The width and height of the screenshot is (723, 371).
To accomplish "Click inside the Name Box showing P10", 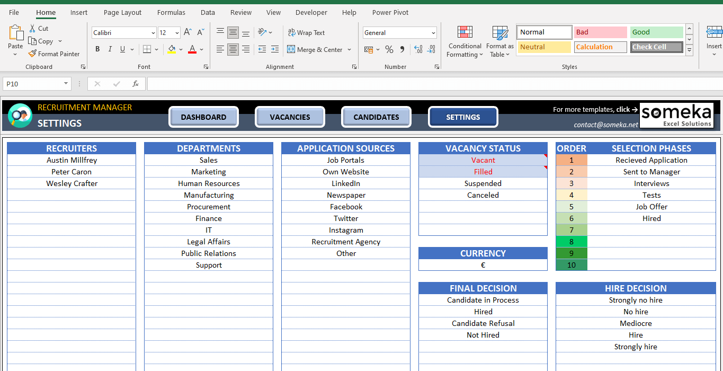I will point(32,83).
